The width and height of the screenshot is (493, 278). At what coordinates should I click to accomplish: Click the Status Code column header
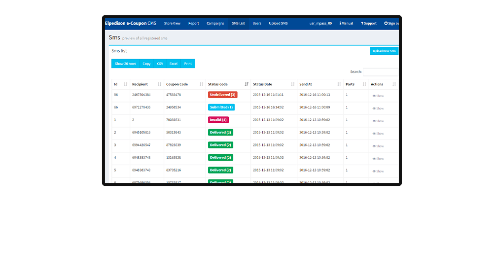click(217, 84)
